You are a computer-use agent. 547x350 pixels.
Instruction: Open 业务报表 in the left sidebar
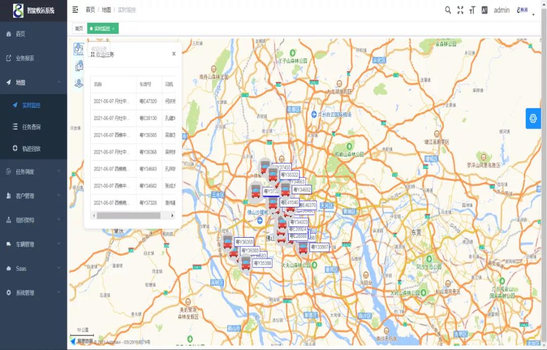point(33,58)
